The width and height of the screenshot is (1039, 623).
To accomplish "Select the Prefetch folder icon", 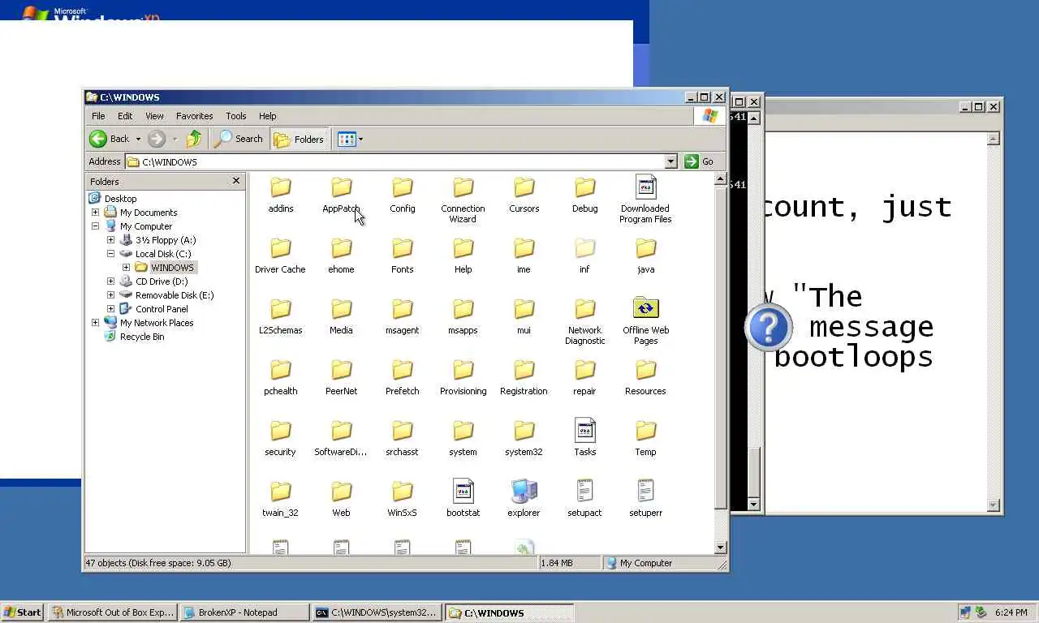I will (403, 370).
